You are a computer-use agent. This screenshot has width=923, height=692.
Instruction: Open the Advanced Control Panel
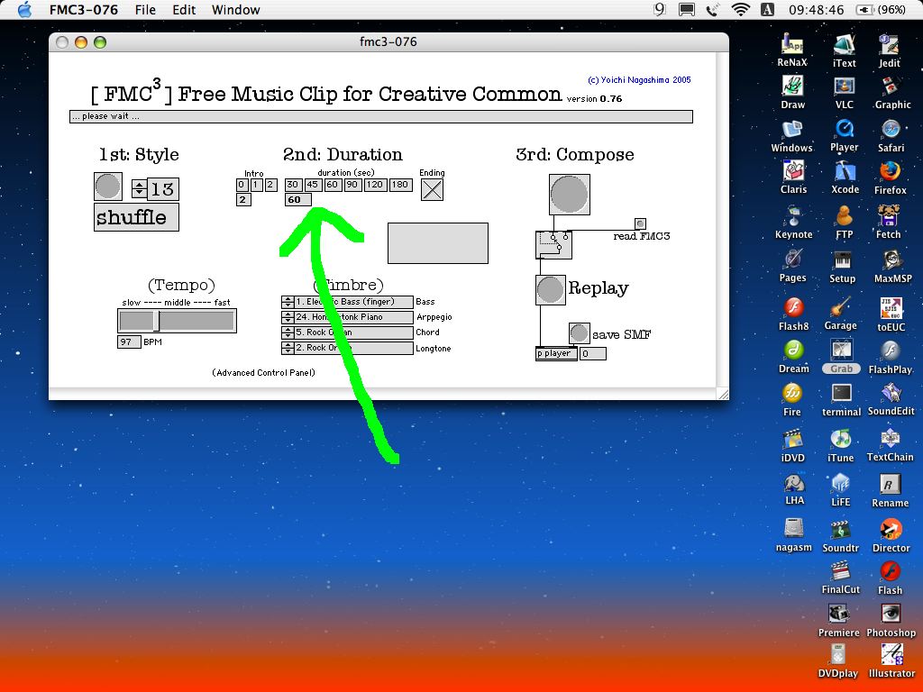click(264, 372)
